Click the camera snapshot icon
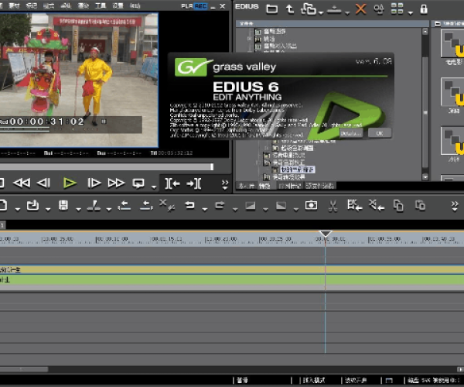464x387 pixels. coord(311,206)
